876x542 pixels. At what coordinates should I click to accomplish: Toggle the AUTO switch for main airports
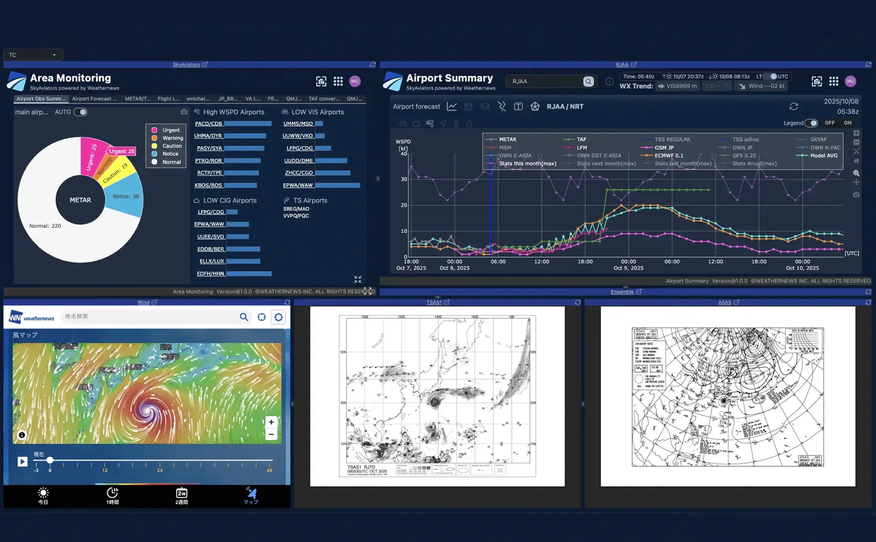pos(81,112)
